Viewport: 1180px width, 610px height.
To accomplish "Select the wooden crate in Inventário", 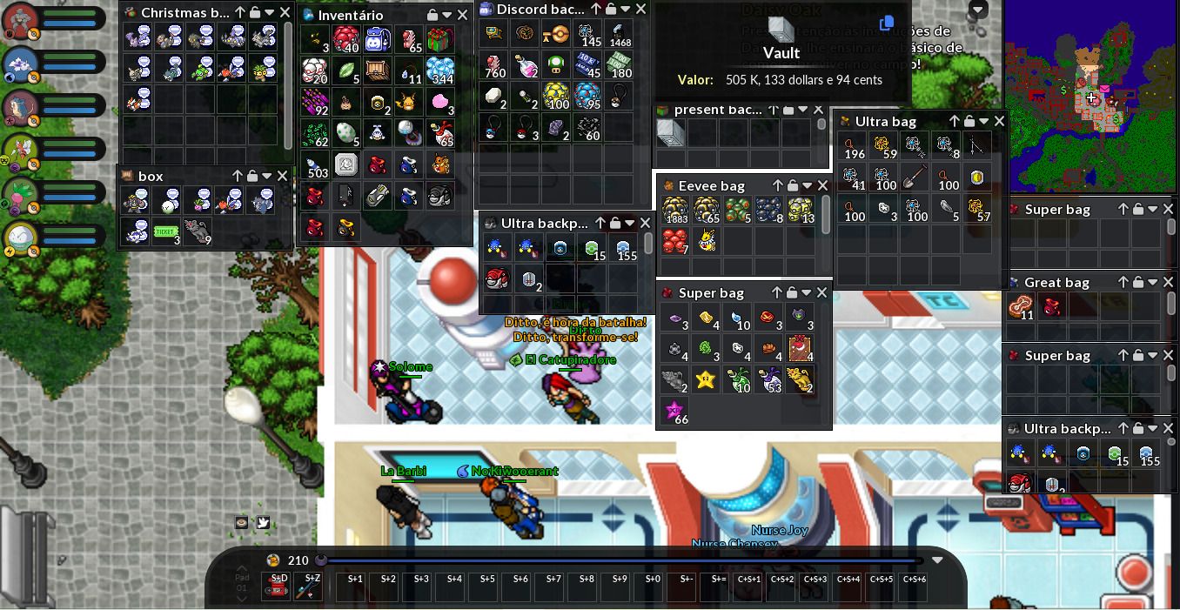I will 377,70.
